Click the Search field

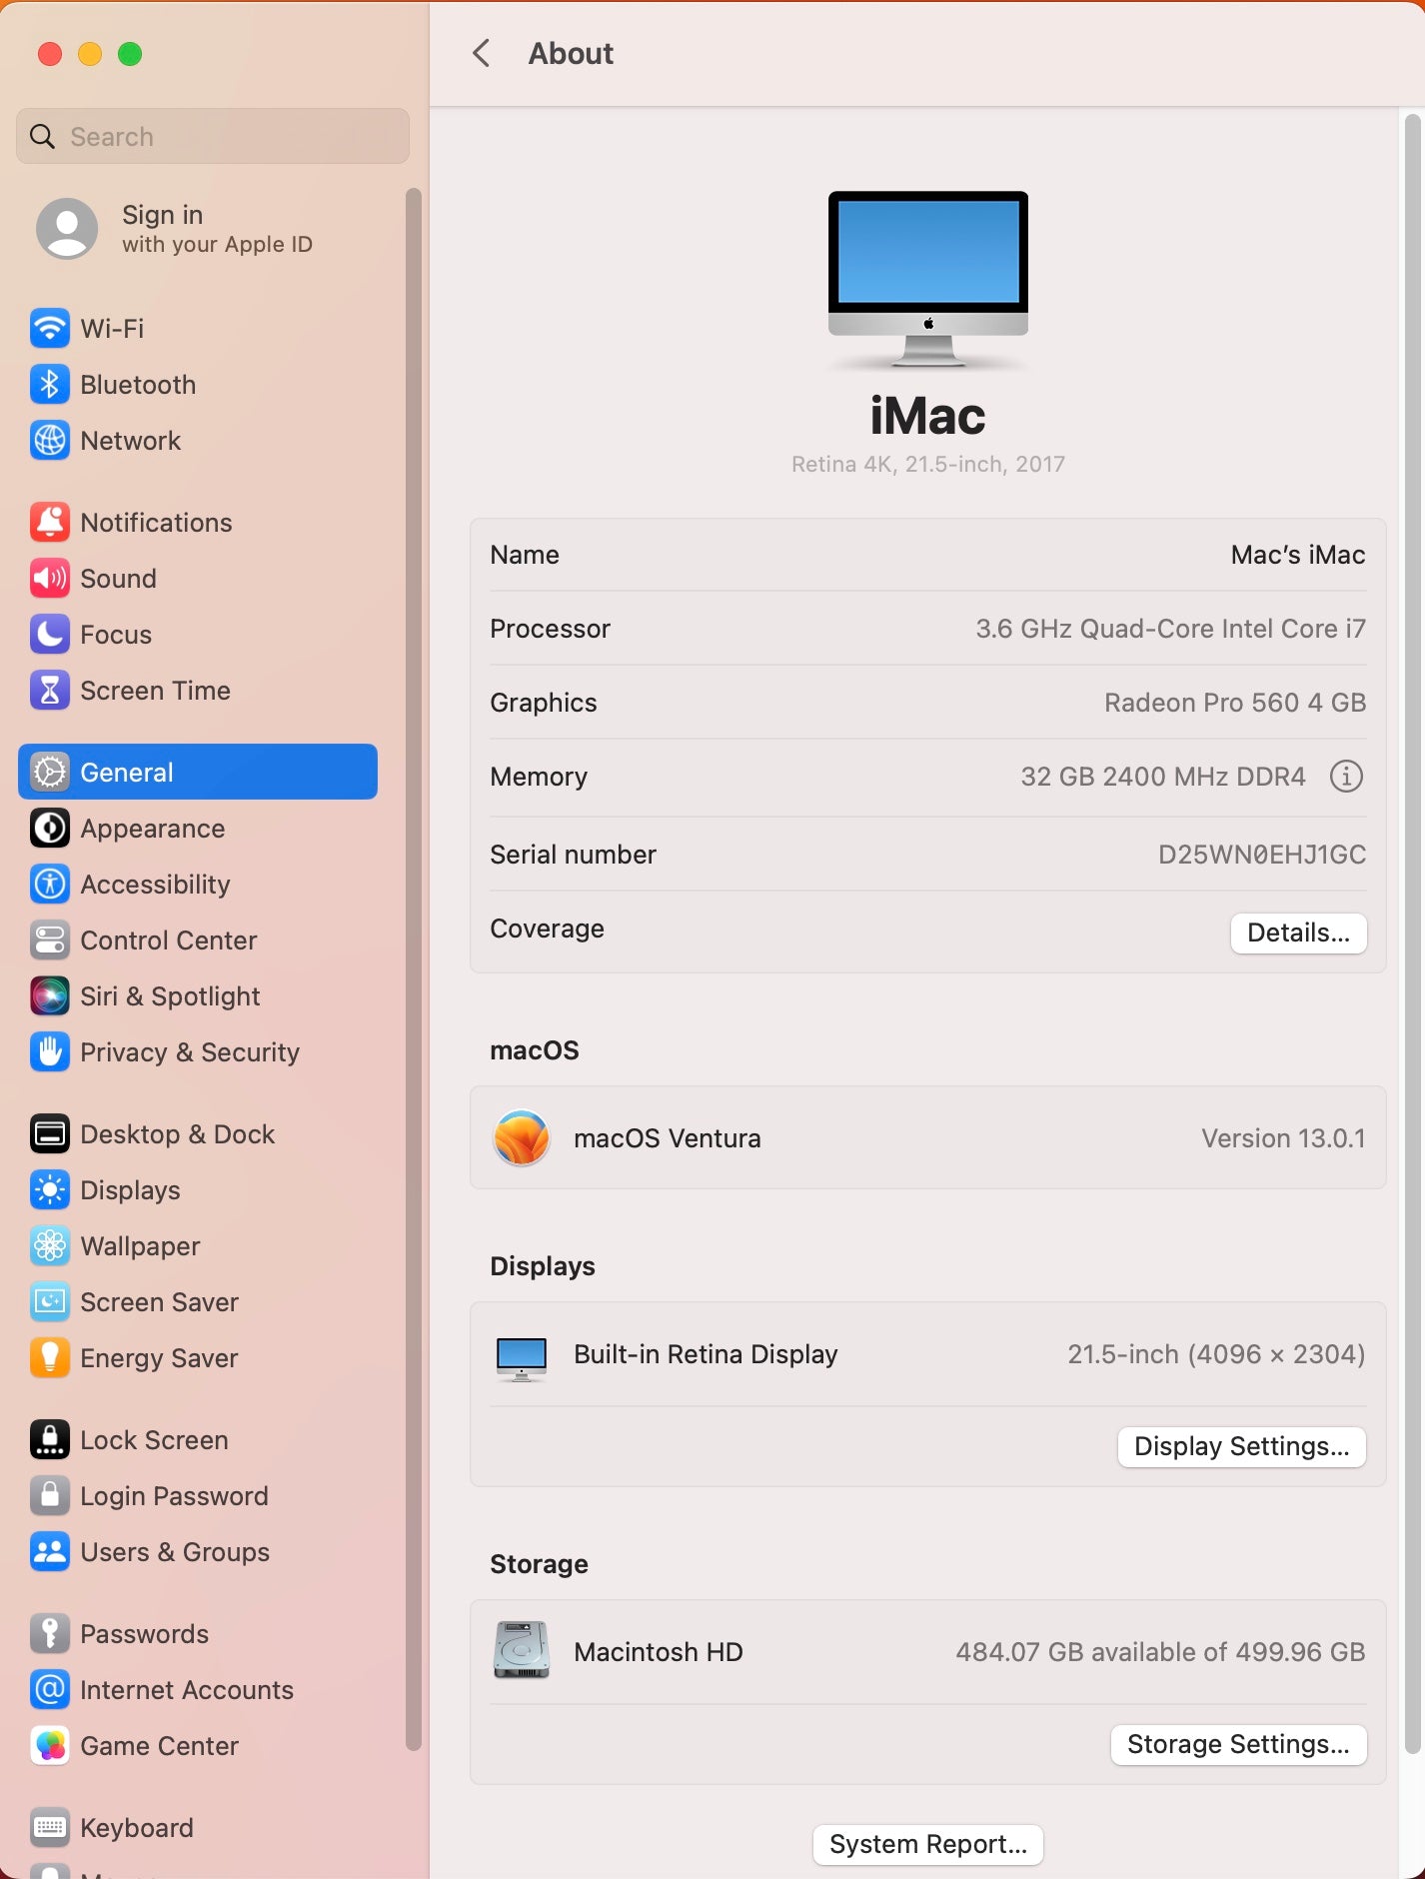(213, 136)
